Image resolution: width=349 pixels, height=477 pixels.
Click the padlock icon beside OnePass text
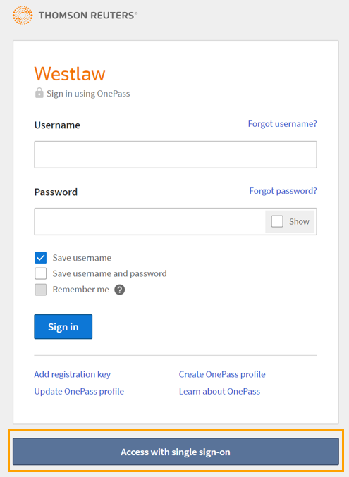(39, 93)
